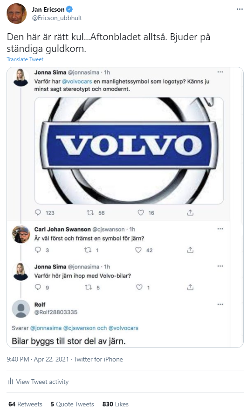View the 5 Quote Tweets
Image resolution: width=247 pixels, height=412 pixels.
[72, 404]
